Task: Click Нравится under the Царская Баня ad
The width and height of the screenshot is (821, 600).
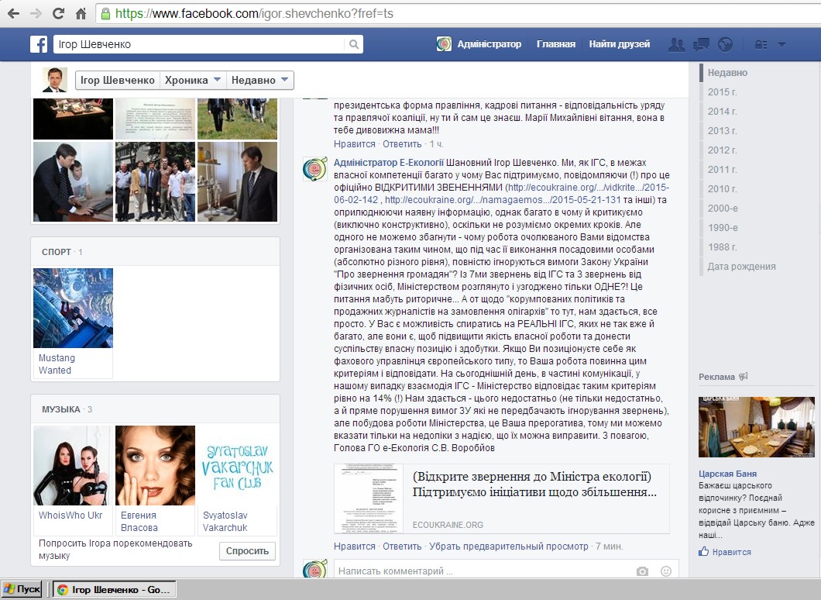Action: (x=731, y=552)
